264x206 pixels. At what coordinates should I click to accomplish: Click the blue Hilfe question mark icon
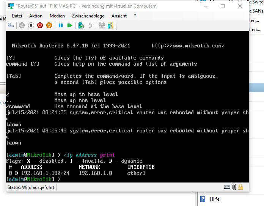tap(203, 199)
